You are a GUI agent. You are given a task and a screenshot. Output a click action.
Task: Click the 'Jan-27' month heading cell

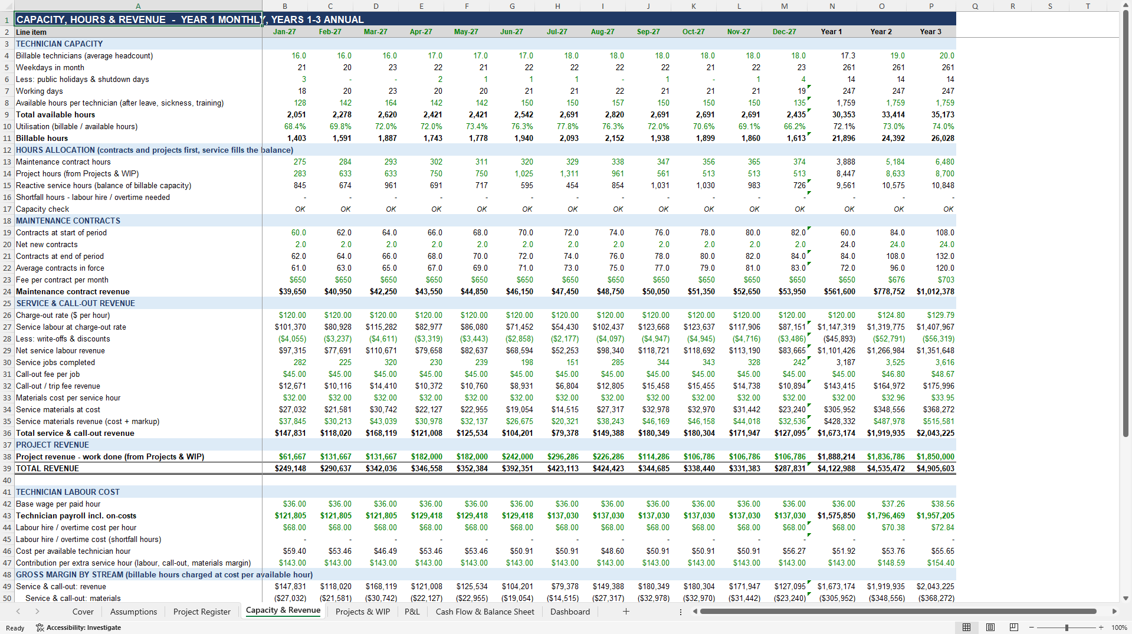coord(284,32)
